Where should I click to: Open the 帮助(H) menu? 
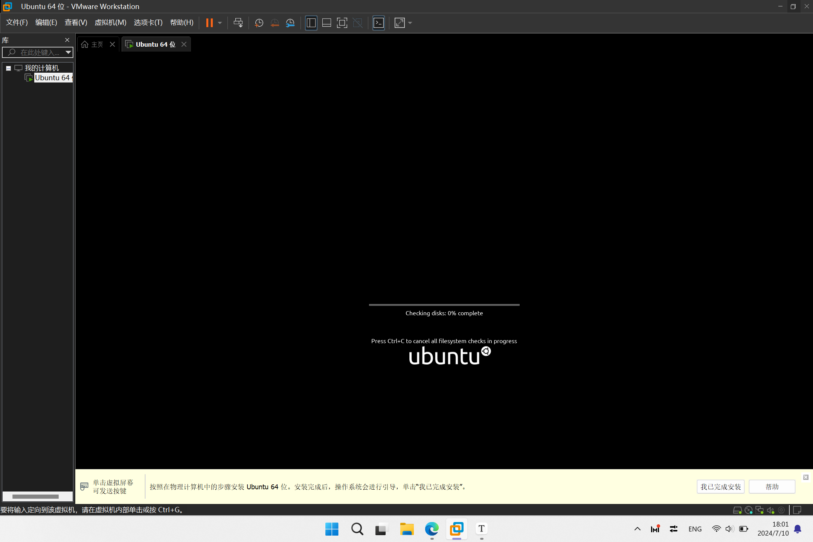click(x=182, y=22)
